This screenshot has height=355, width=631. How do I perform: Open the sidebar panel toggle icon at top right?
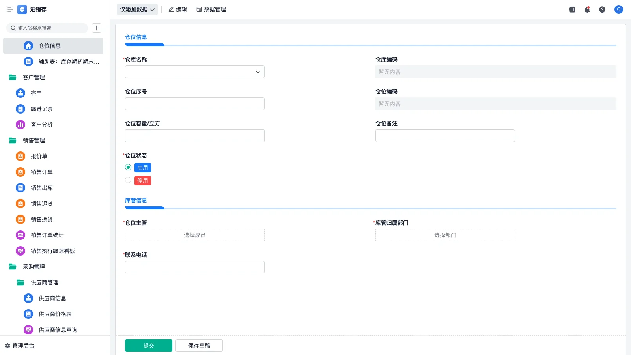click(x=572, y=9)
